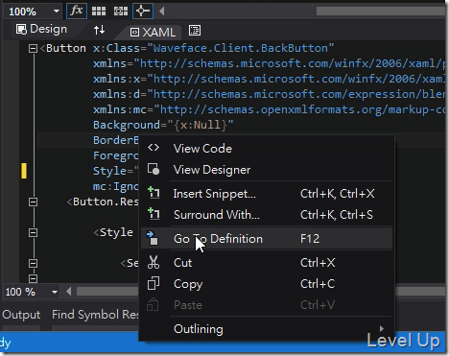Toggle snap to snaplines icon

click(x=143, y=12)
